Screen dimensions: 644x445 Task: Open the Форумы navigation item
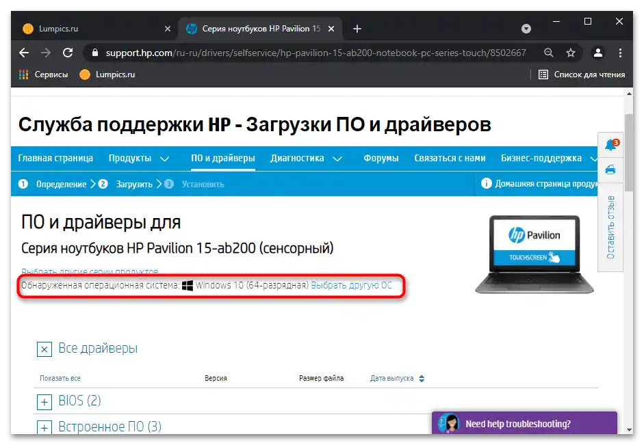click(381, 159)
